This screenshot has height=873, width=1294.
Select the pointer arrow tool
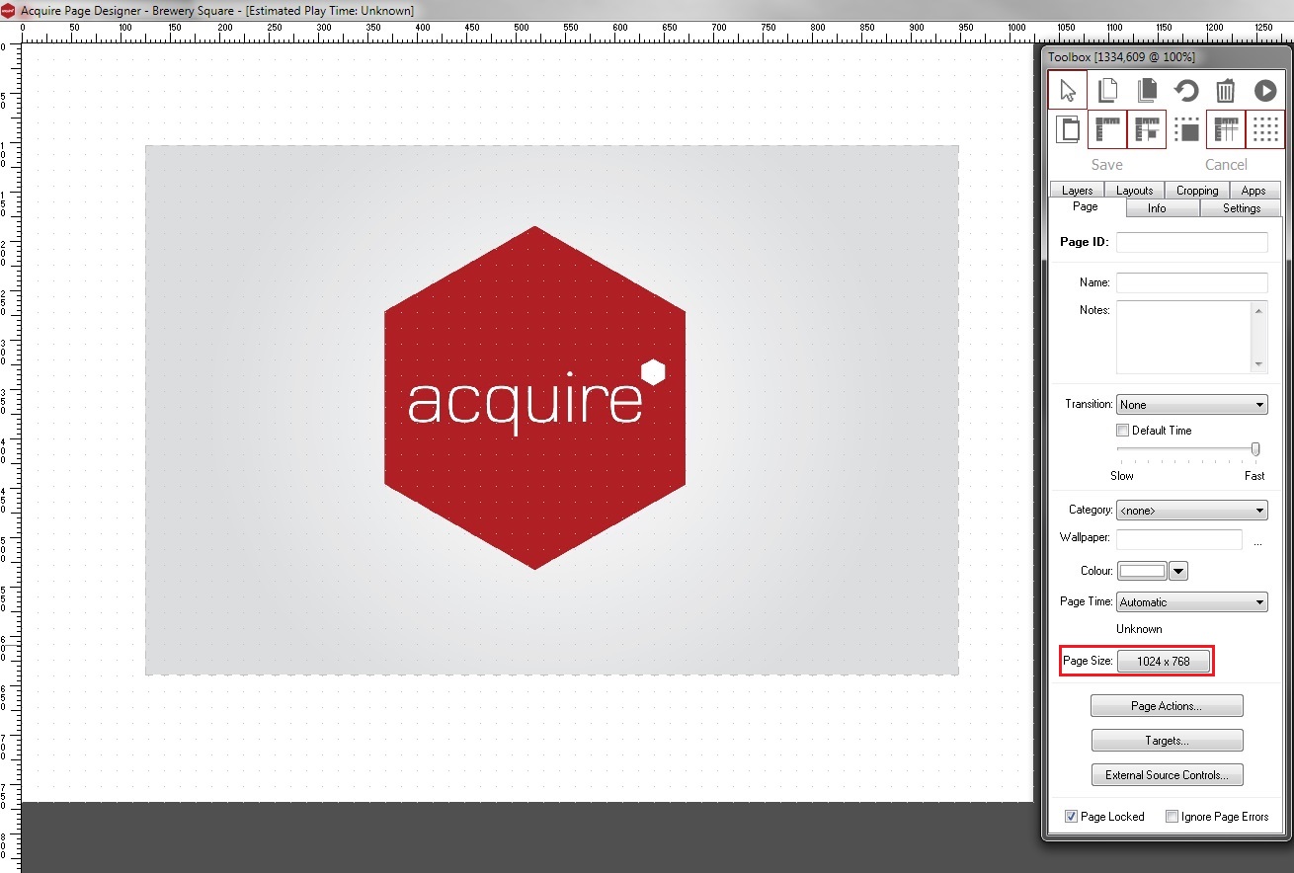click(x=1068, y=91)
